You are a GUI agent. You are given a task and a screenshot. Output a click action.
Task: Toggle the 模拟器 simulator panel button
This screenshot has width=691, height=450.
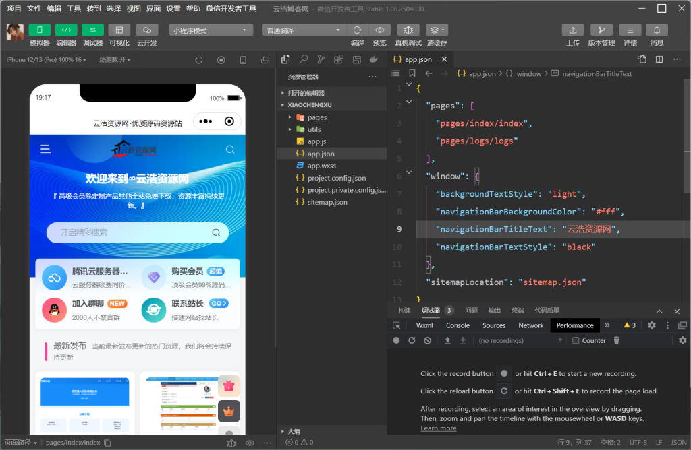coord(39,30)
